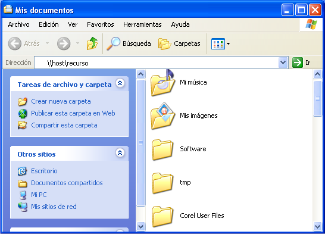This screenshot has width=325, height=234.
Task: Click Crear nueva carpeta link
Action: tap(61, 101)
